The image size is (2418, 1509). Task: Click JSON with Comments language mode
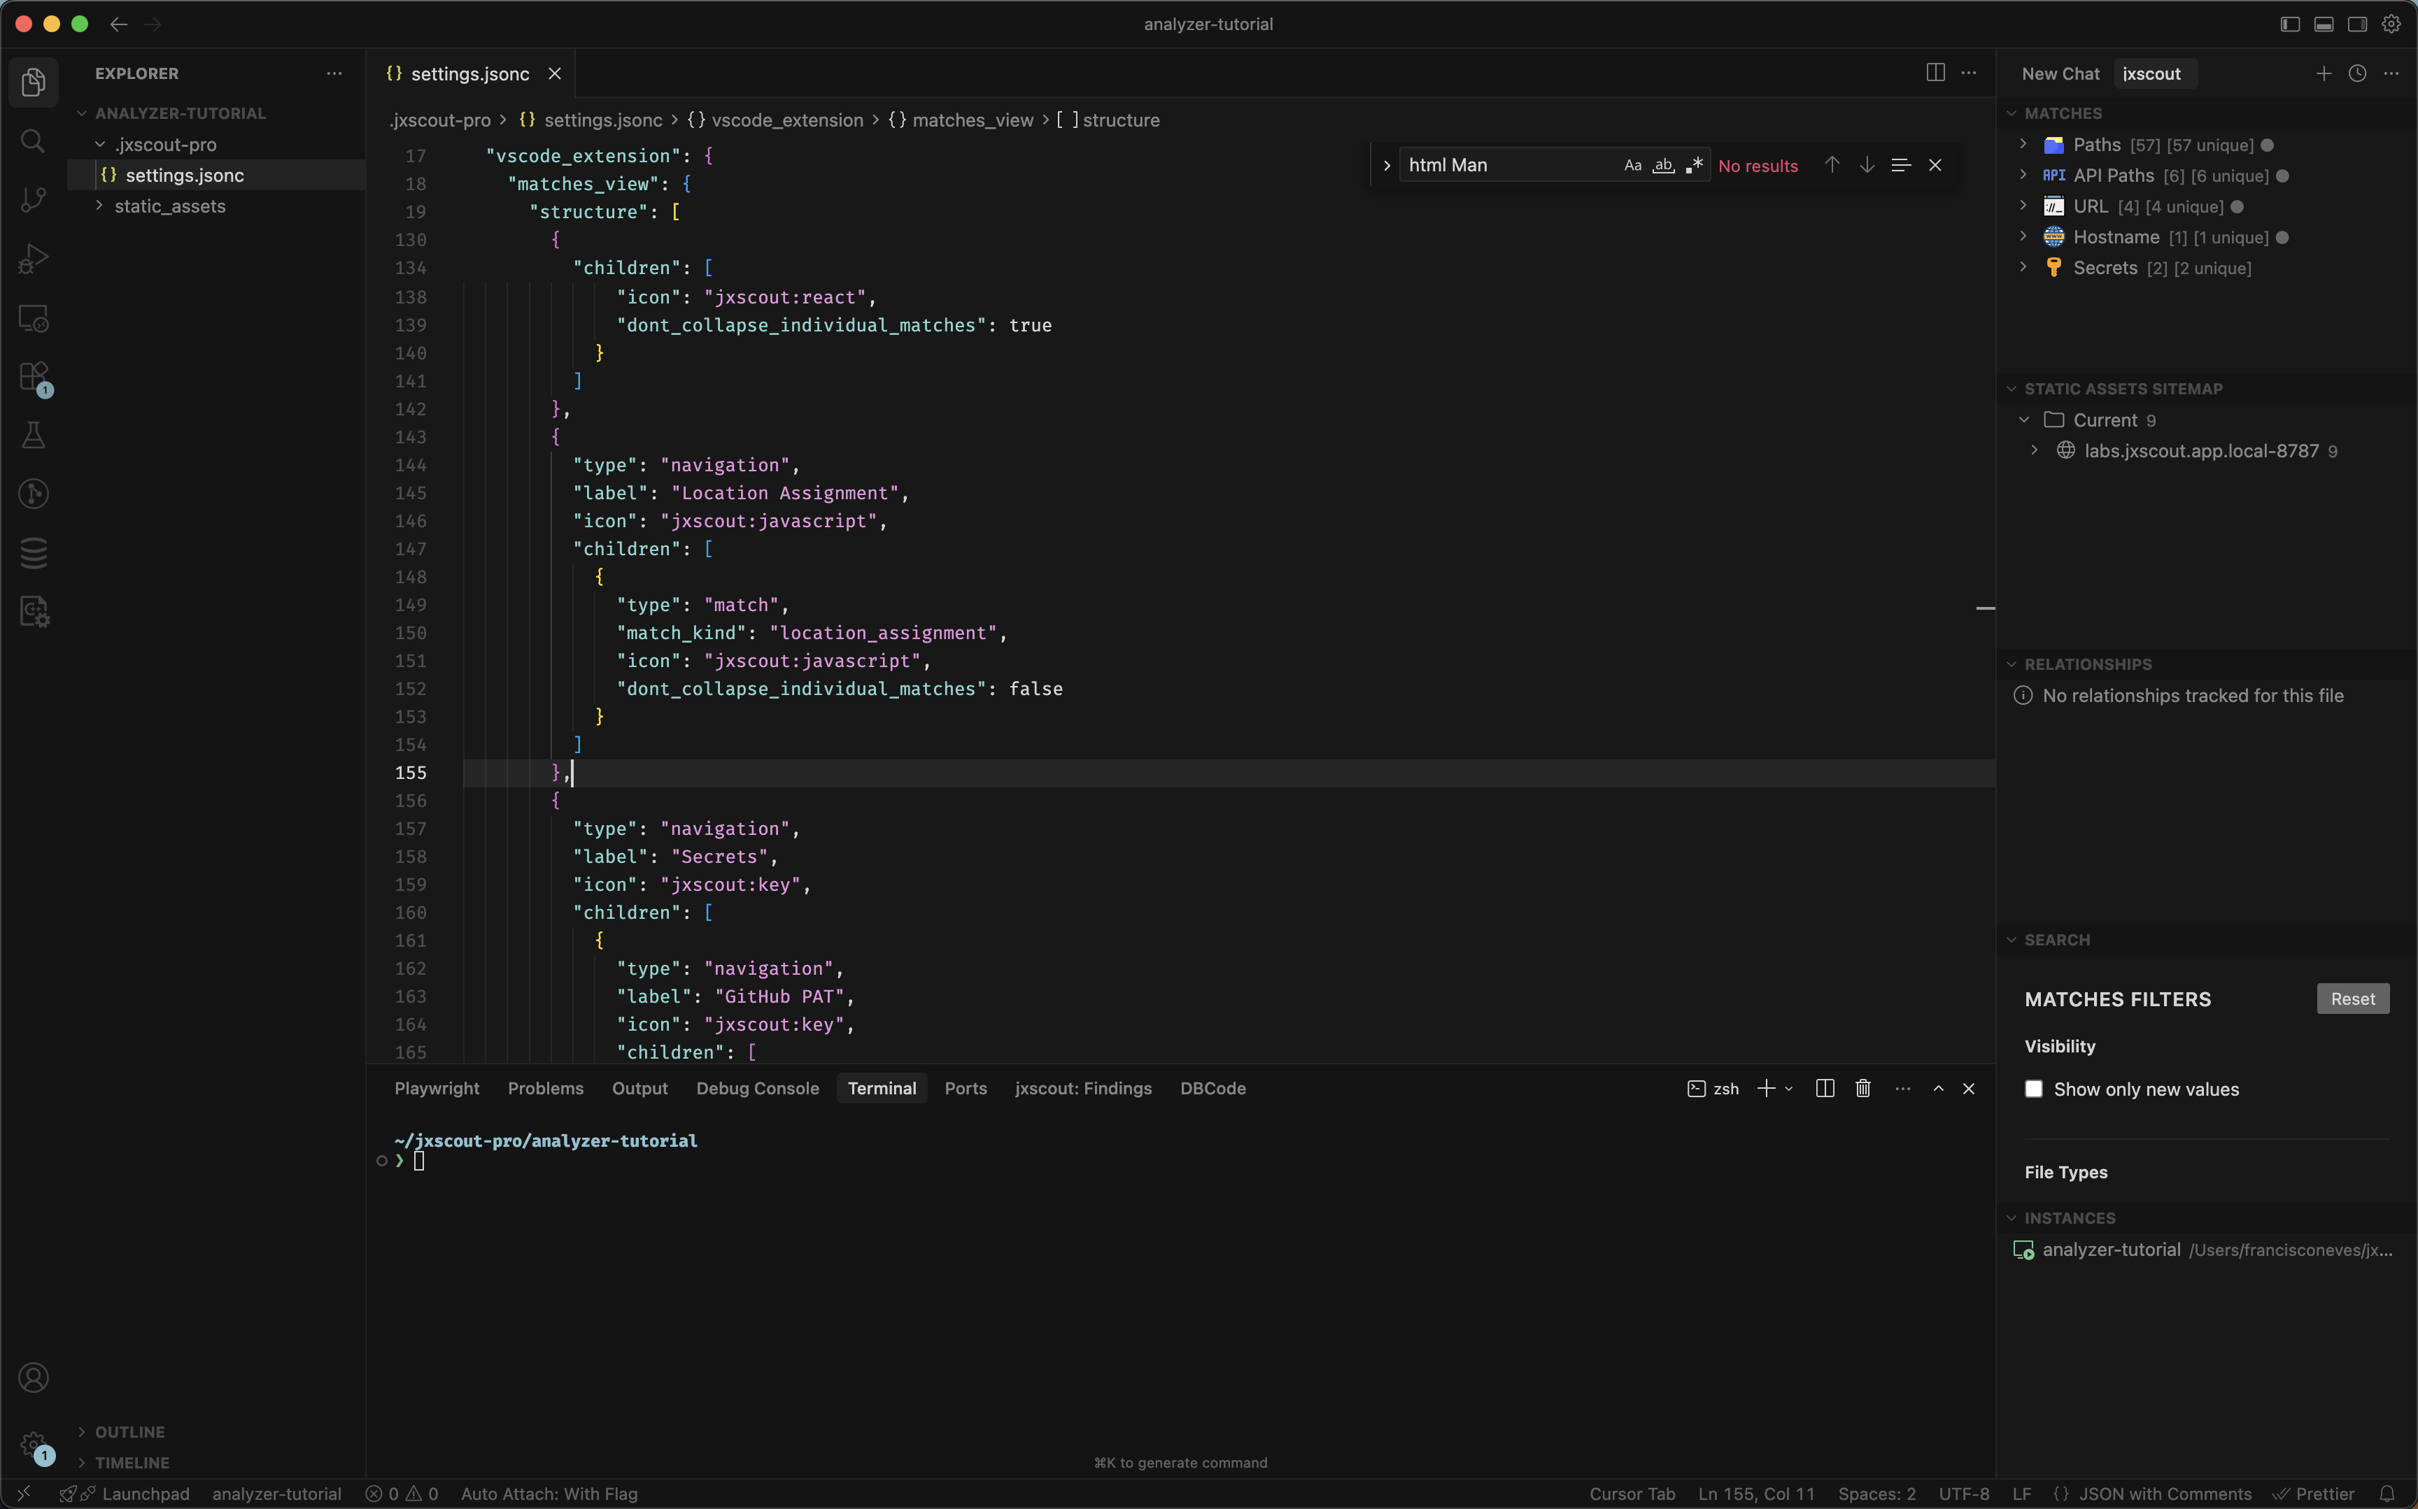click(2165, 1494)
